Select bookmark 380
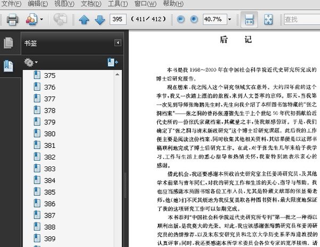Image resolution: width=320 pixels, height=247 pixels. pyautogui.click(x=50, y=134)
